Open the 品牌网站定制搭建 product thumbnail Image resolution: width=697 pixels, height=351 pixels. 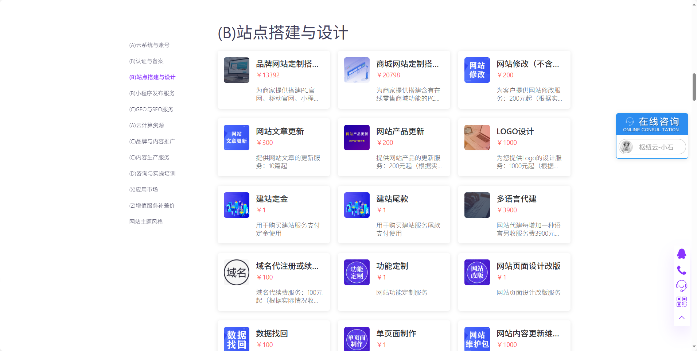coord(236,70)
